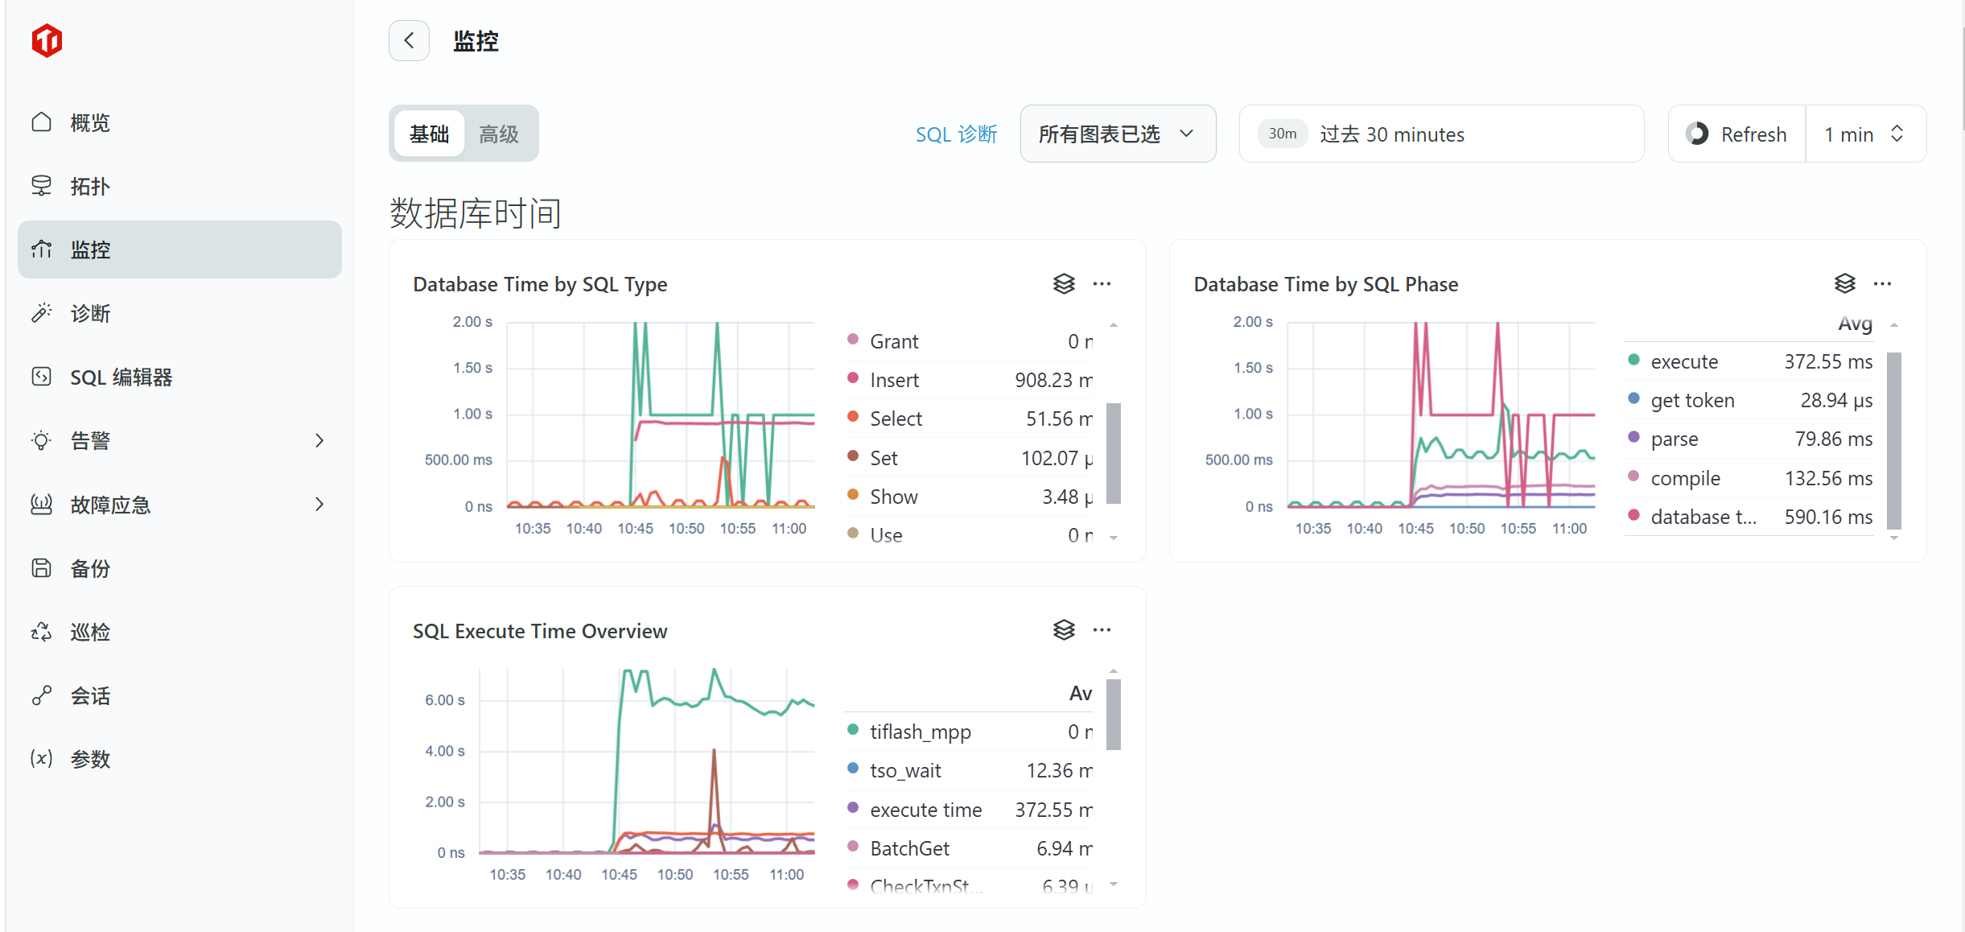Image resolution: width=1965 pixels, height=932 pixels.
Task: Toggle Insert series in SQL Type legend
Action: pos(894,380)
